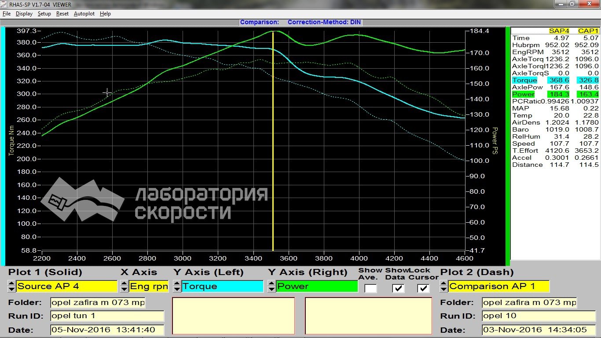Open the Help menu

pyautogui.click(x=105, y=14)
